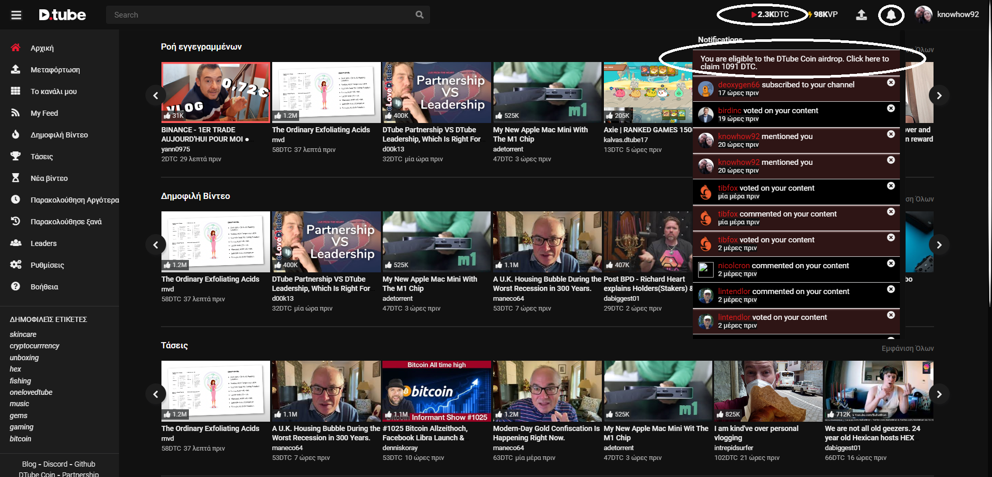The height and width of the screenshot is (477, 992).
Task: Open the Blog footer link
Action: point(29,464)
